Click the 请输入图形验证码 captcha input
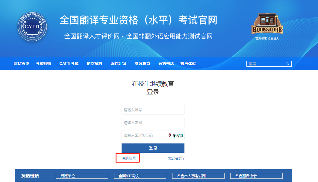The width and height of the screenshot is (318, 182). [144, 135]
